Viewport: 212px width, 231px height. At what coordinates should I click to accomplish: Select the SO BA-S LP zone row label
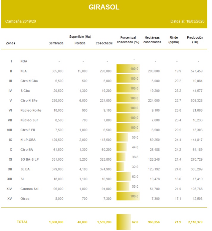tap(30, 159)
